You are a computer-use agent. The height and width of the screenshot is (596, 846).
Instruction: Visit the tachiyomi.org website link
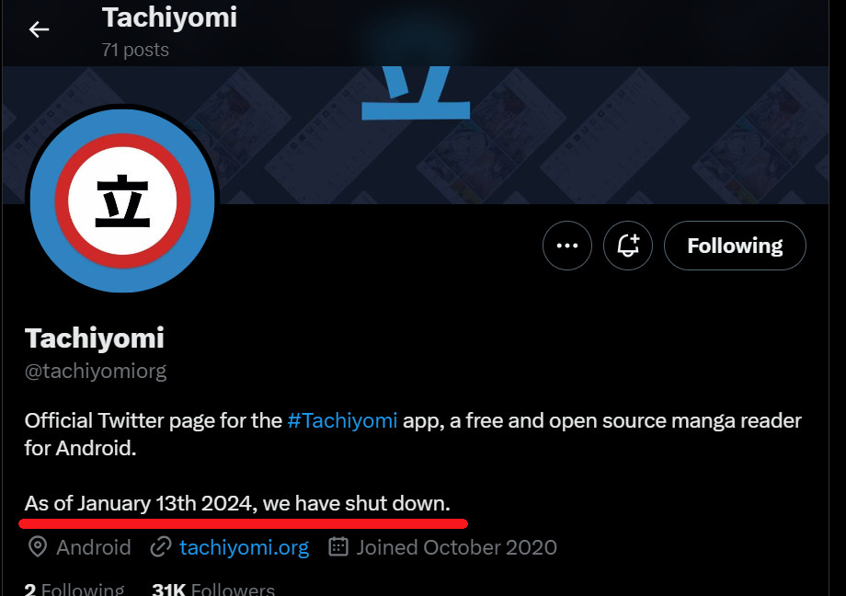click(244, 548)
